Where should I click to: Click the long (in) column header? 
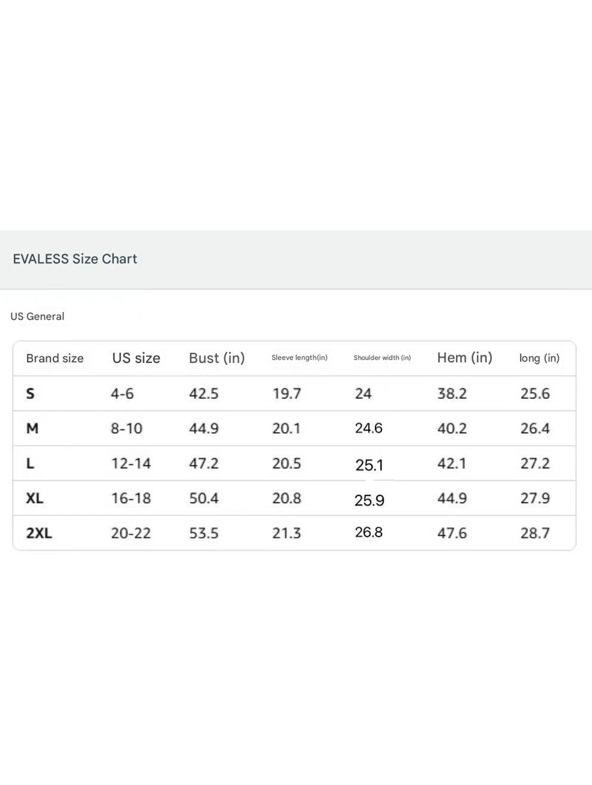pyautogui.click(x=539, y=358)
